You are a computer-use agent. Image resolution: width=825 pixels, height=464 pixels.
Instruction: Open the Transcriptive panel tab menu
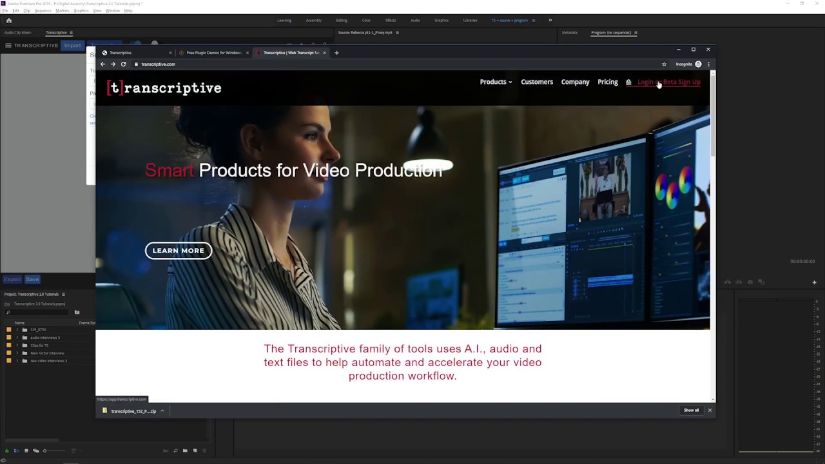pyautogui.click(x=71, y=32)
